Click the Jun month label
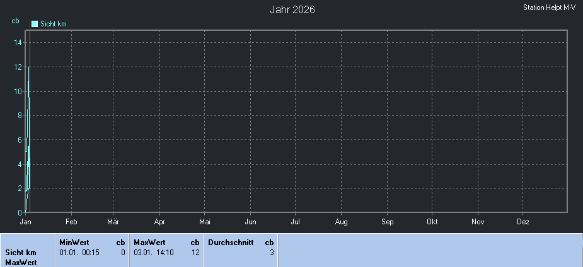The image size is (583, 267). pyautogui.click(x=250, y=222)
